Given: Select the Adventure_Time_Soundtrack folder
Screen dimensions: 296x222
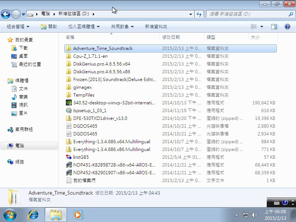Looking at the screenshot, I should pyautogui.click(x=171, y=48).
